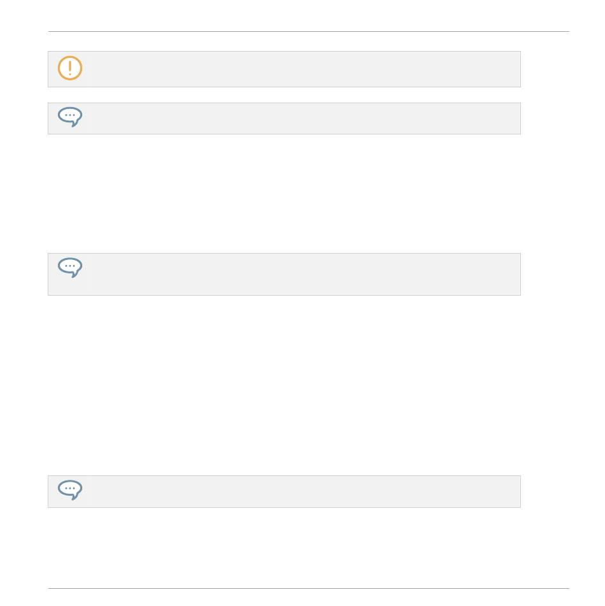Click inside the tallest gray note box body
This screenshot has width=605, height=606.
284,275
